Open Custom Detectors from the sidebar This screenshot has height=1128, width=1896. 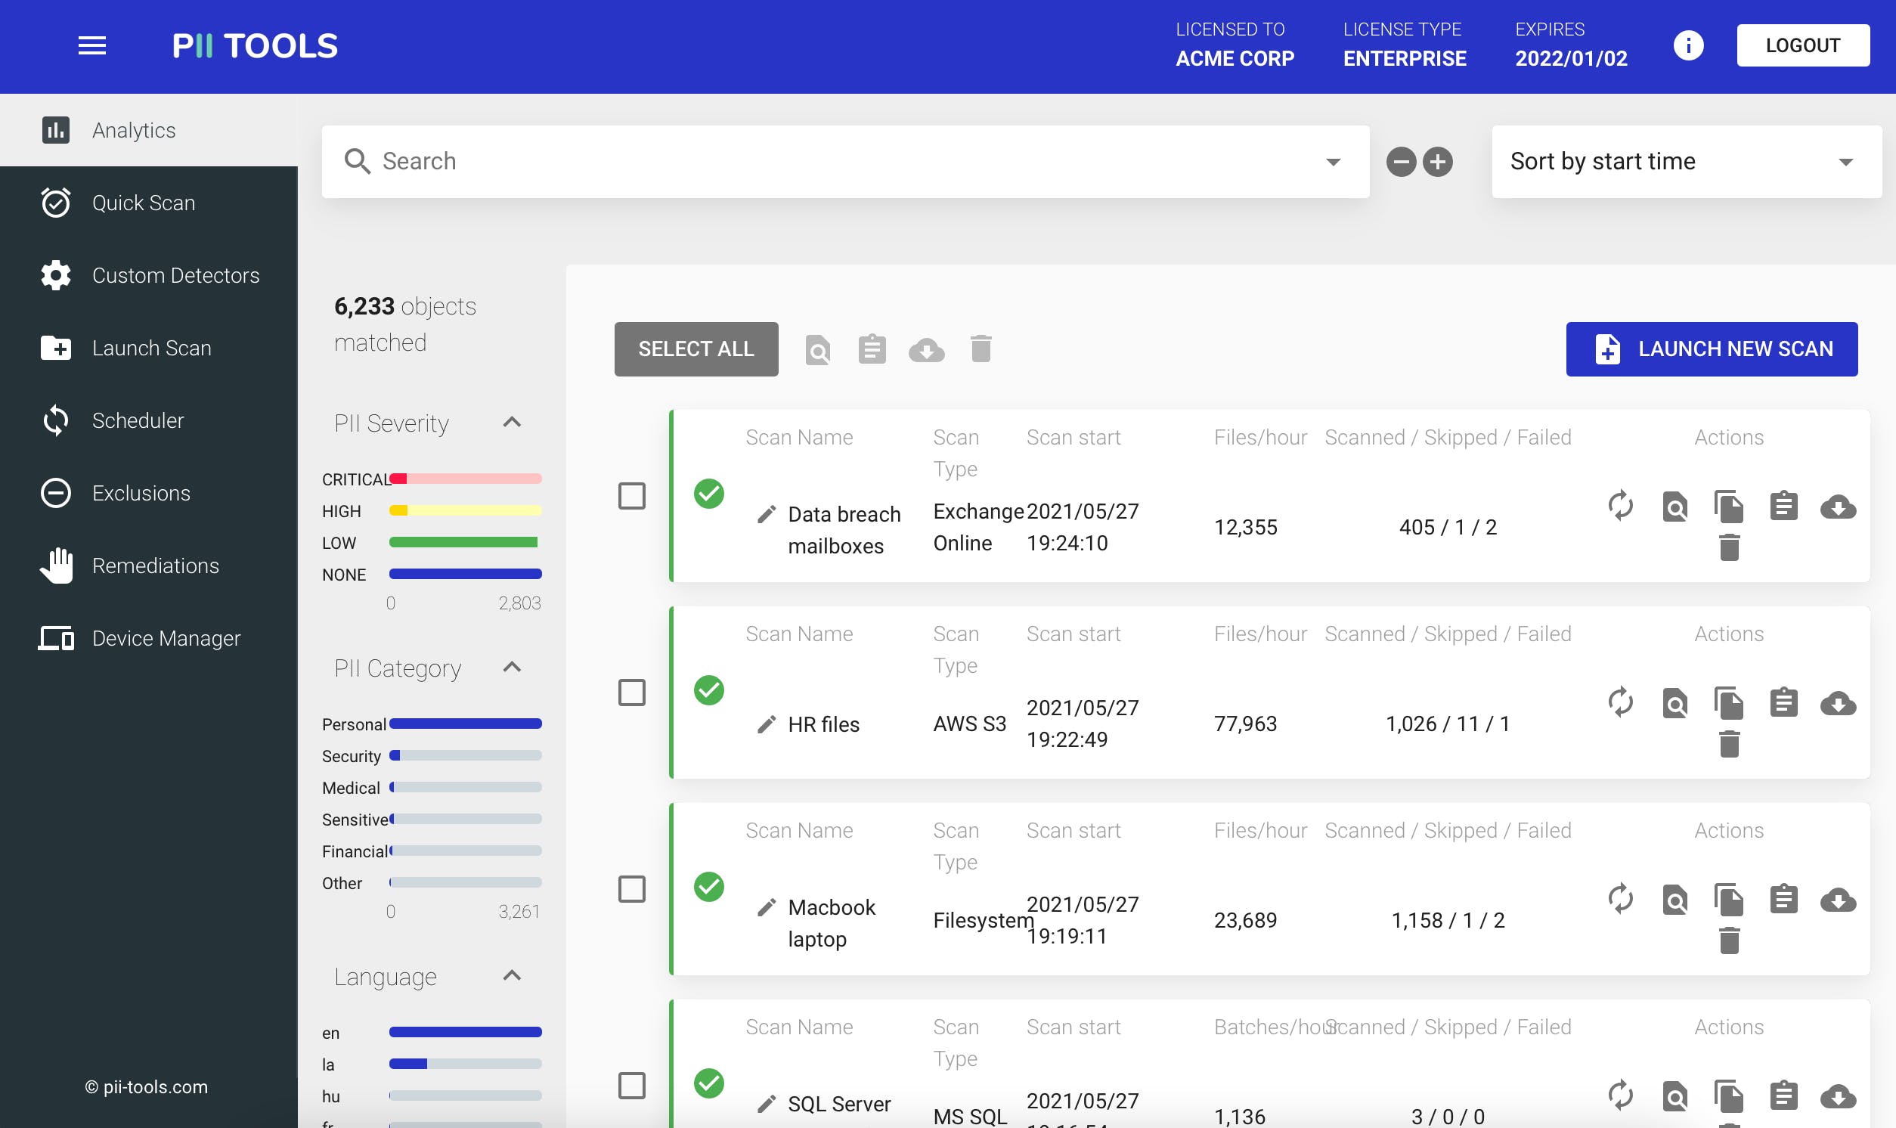tap(175, 275)
